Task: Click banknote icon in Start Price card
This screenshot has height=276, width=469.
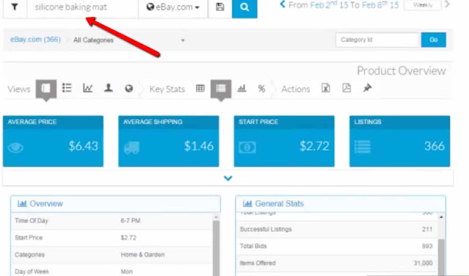Action: click(247, 147)
